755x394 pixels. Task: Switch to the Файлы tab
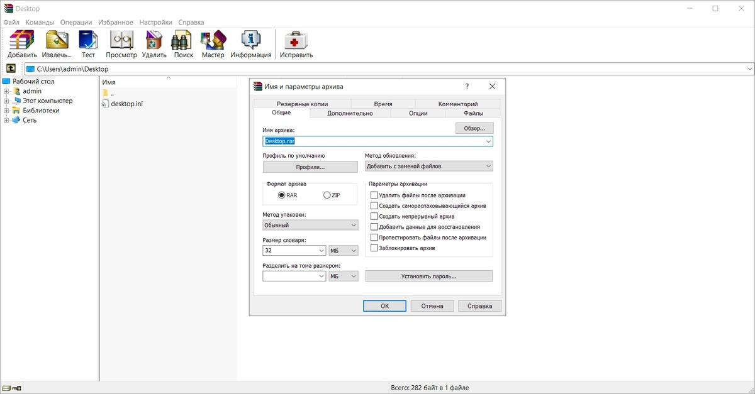(x=473, y=113)
